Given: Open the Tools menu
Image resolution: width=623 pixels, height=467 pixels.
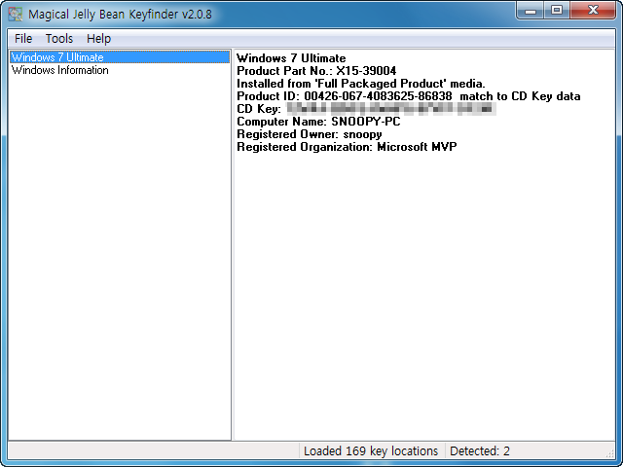Looking at the screenshot, I should pos(59,39).
